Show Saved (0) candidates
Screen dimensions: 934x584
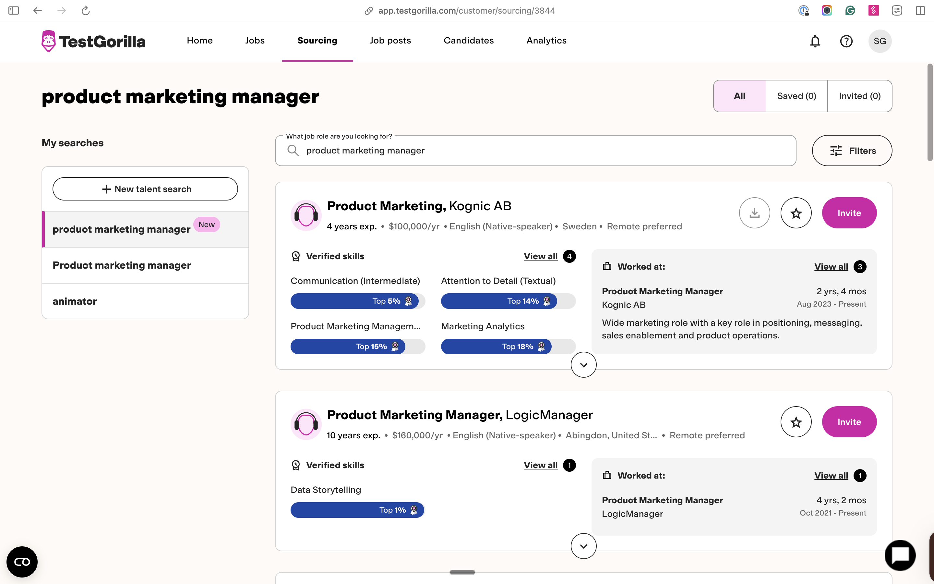click(x=796, y=96)
